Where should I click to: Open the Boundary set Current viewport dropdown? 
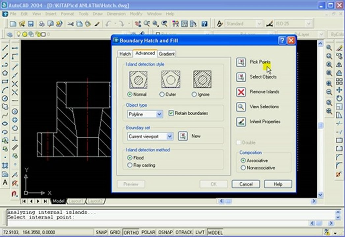click(x=169, y=137)
